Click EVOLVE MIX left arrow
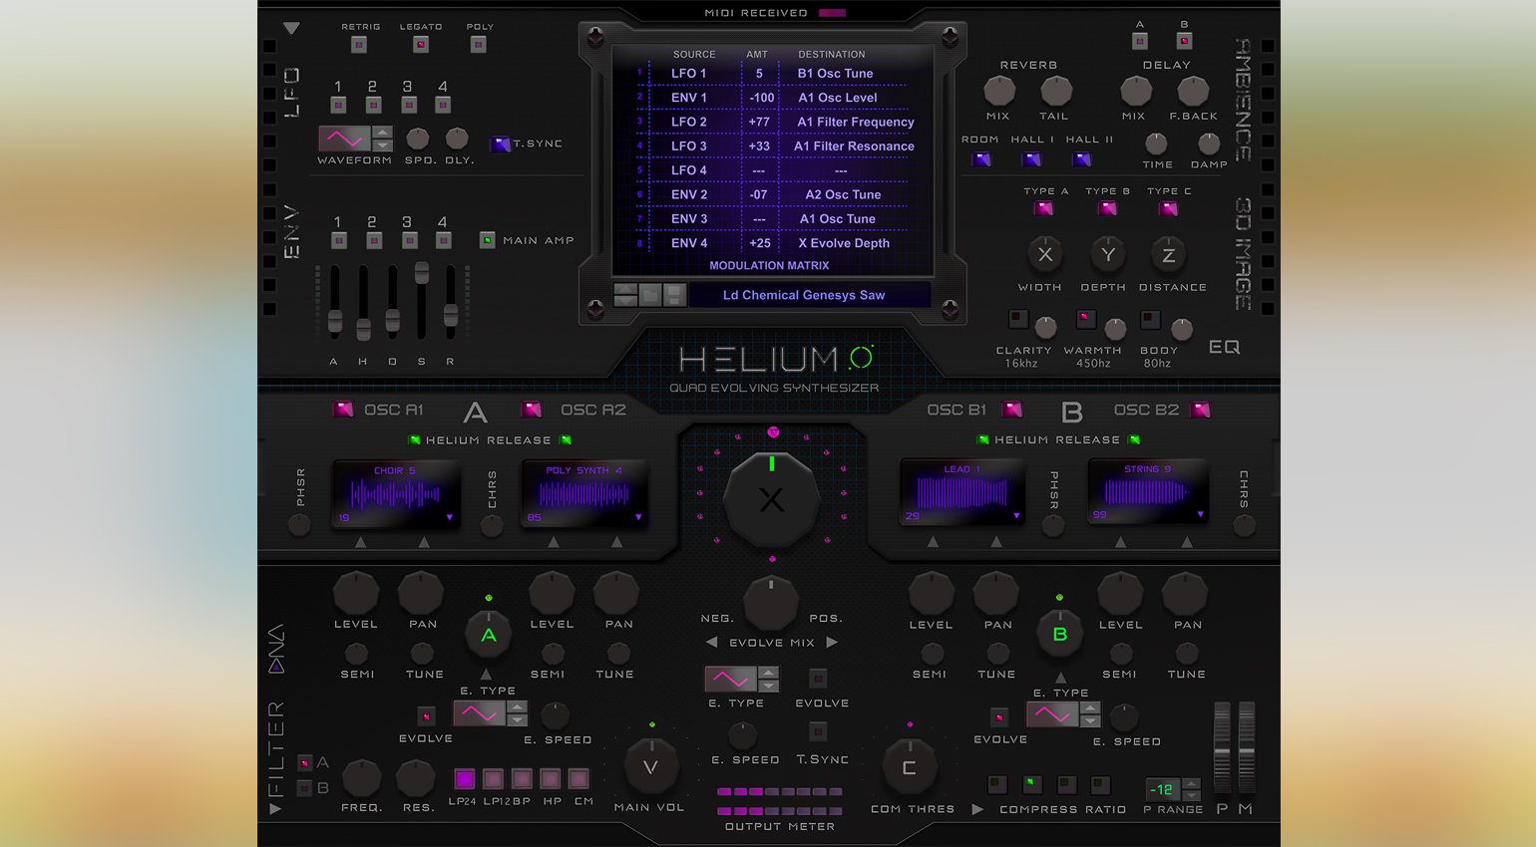The image size is (1536, 847). [x=711, y=643]
